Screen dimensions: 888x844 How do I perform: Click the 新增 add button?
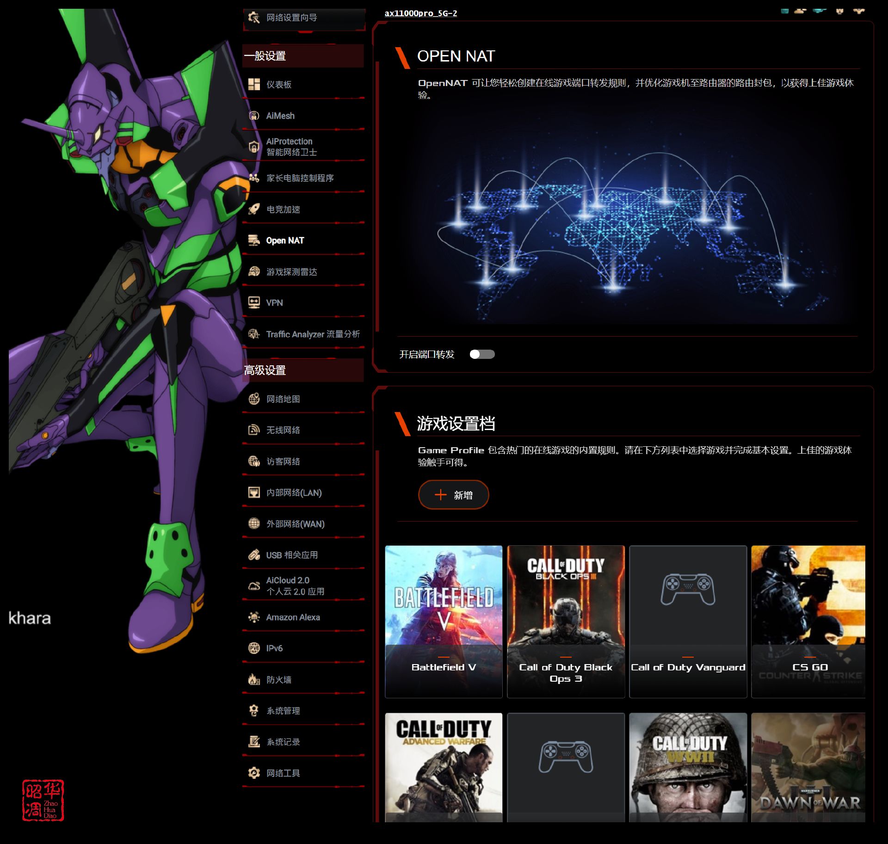453,495
